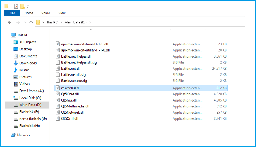Open the Downloads folder icon in sidebar

pos(16,63)
